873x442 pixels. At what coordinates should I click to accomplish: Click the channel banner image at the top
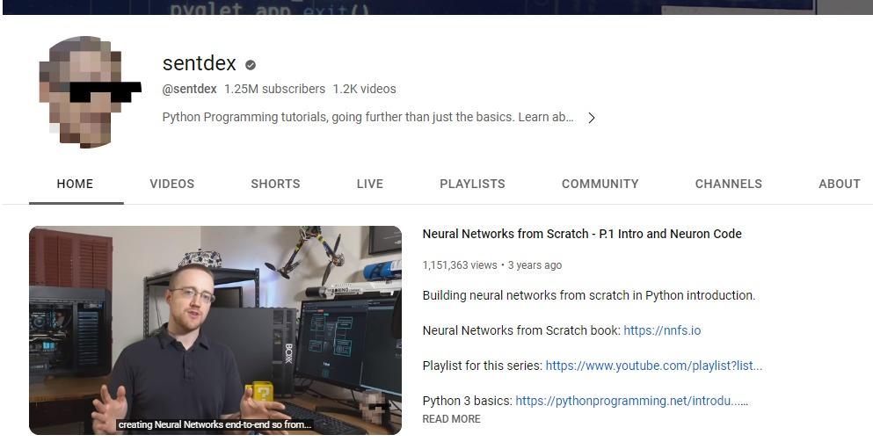(436, 7)
